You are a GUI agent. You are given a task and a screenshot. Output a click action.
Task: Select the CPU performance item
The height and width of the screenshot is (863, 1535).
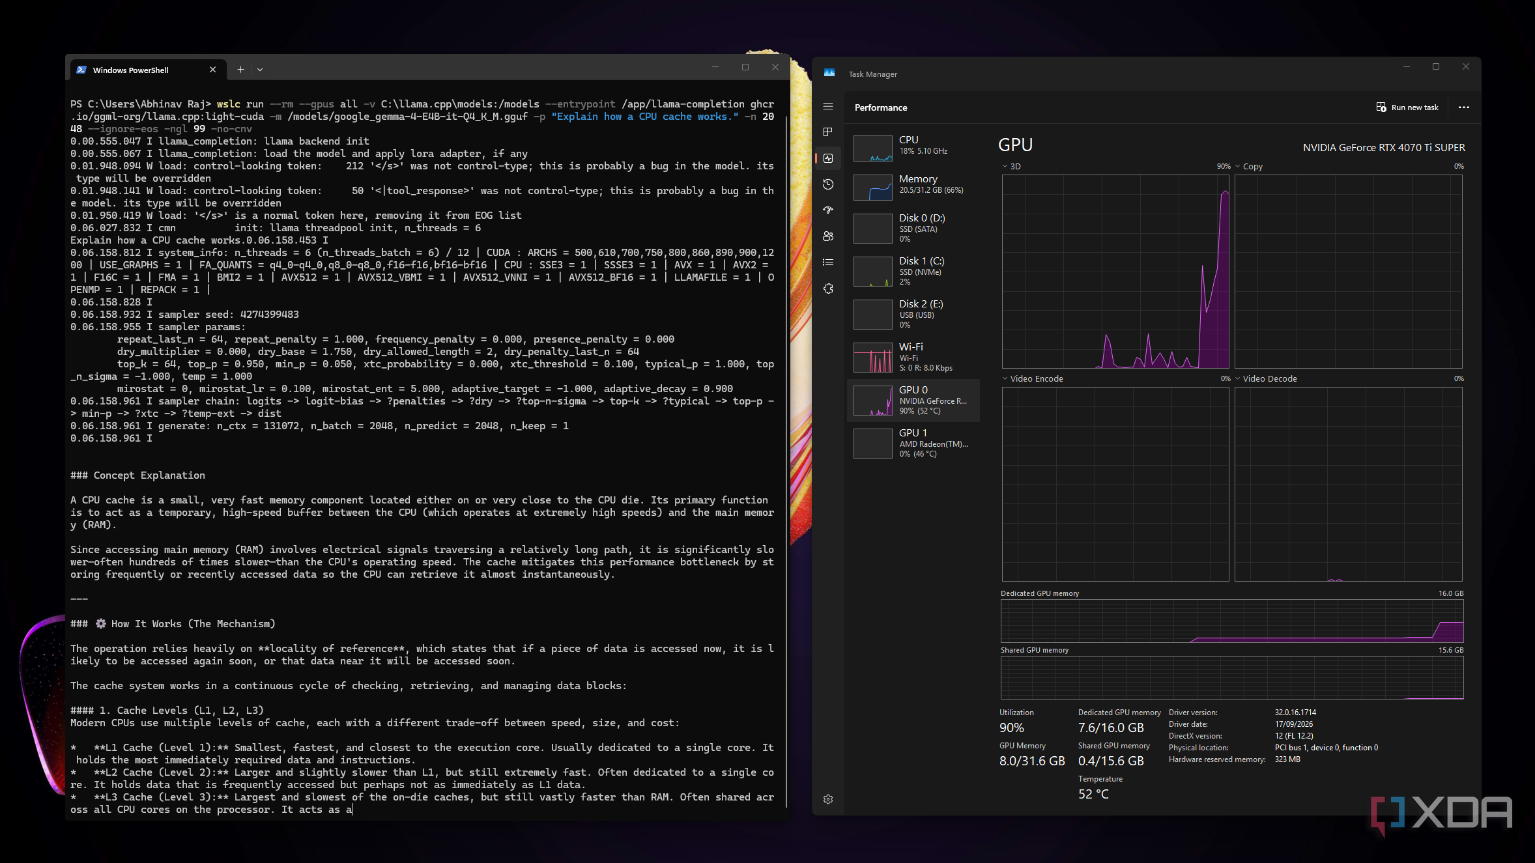[913, 148]
